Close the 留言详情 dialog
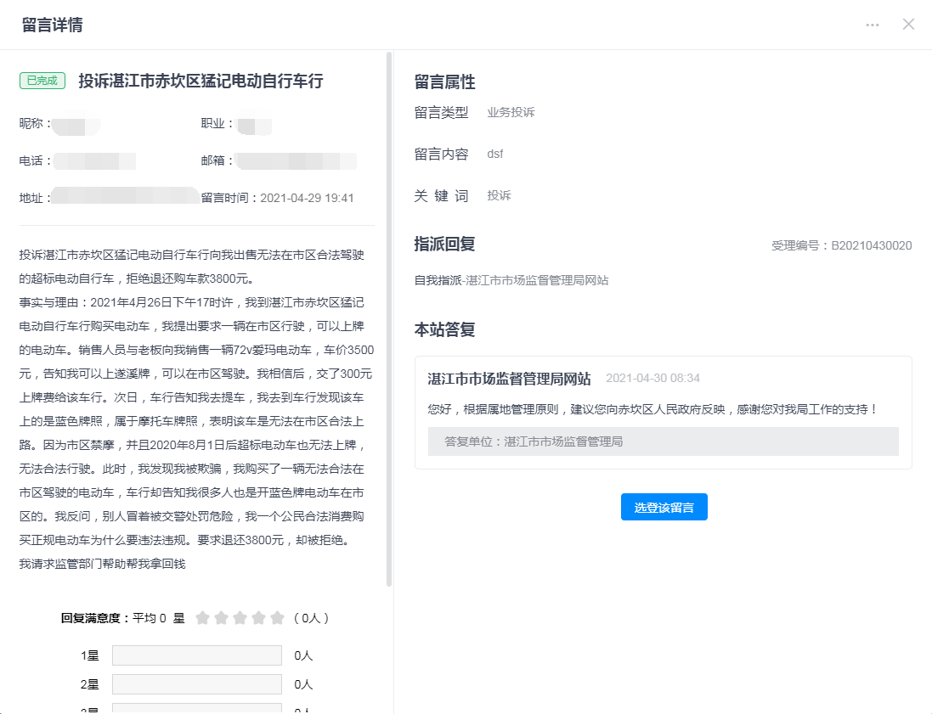Image resolution: width=932 pixels, height=714 pixels. pyautogui.click(x=908, y=24)
